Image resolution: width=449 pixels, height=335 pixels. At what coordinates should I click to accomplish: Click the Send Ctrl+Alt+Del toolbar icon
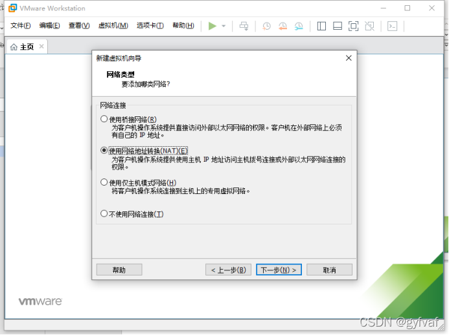(244, 26)
